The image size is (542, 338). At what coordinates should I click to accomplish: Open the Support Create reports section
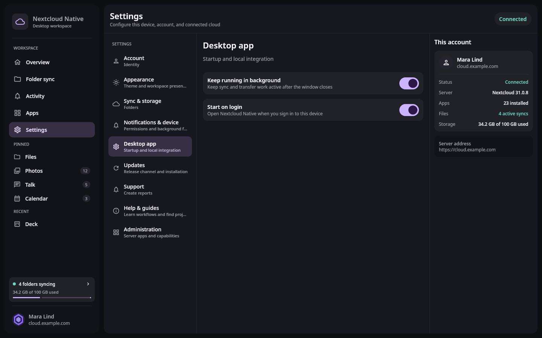pos(150,190)
